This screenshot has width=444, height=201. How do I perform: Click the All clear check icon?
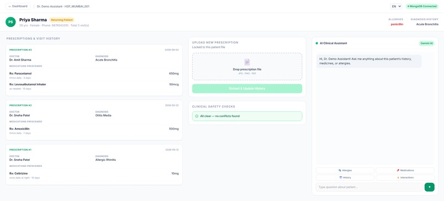click(197, 116)
